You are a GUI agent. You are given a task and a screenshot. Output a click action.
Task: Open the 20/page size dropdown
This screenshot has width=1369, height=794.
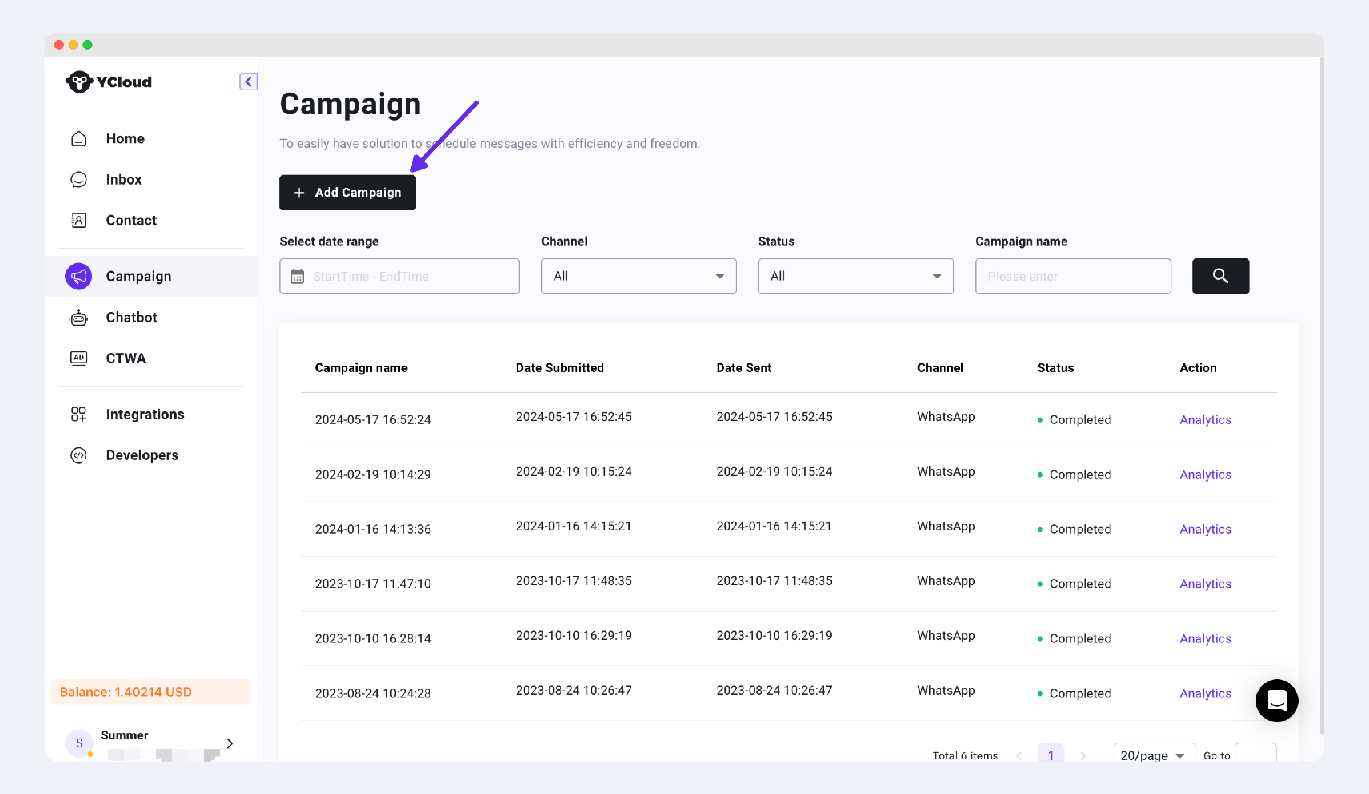[1153, 755]
